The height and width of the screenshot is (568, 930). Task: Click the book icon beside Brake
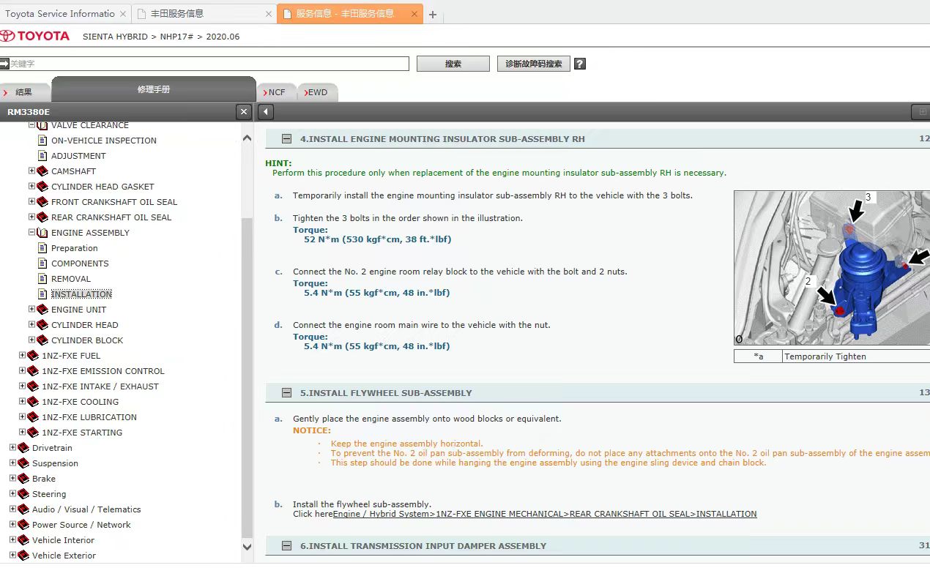pos(23,479)
